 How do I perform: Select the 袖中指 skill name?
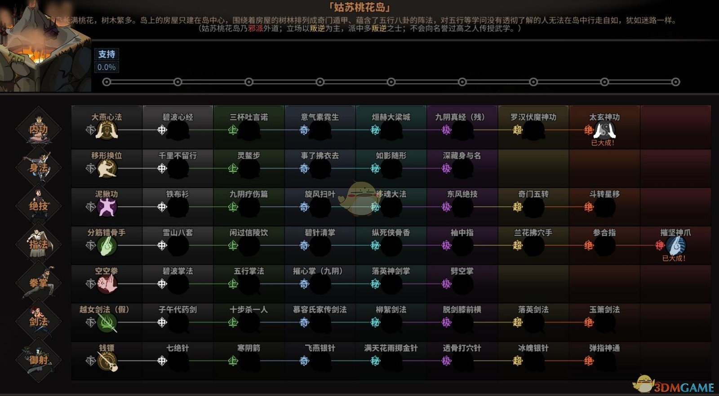click(x=462, y=233)
